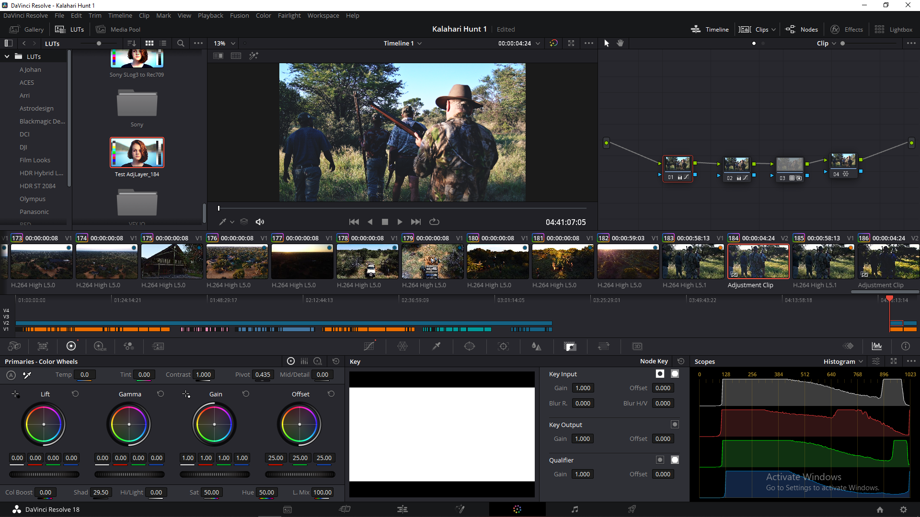This screenshot has height=517, width=920.
Task: Select the Qualifier eyedropper palette
Action: pos(436,346)
